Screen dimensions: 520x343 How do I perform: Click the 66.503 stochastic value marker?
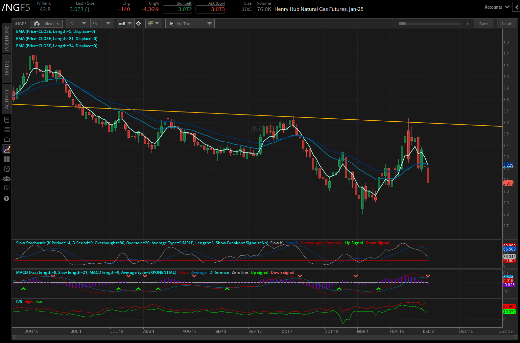coord(509,249)
